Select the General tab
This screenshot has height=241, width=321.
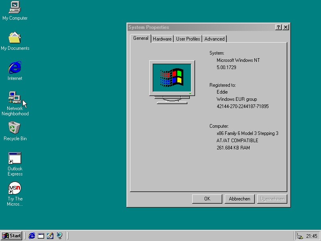140,38
